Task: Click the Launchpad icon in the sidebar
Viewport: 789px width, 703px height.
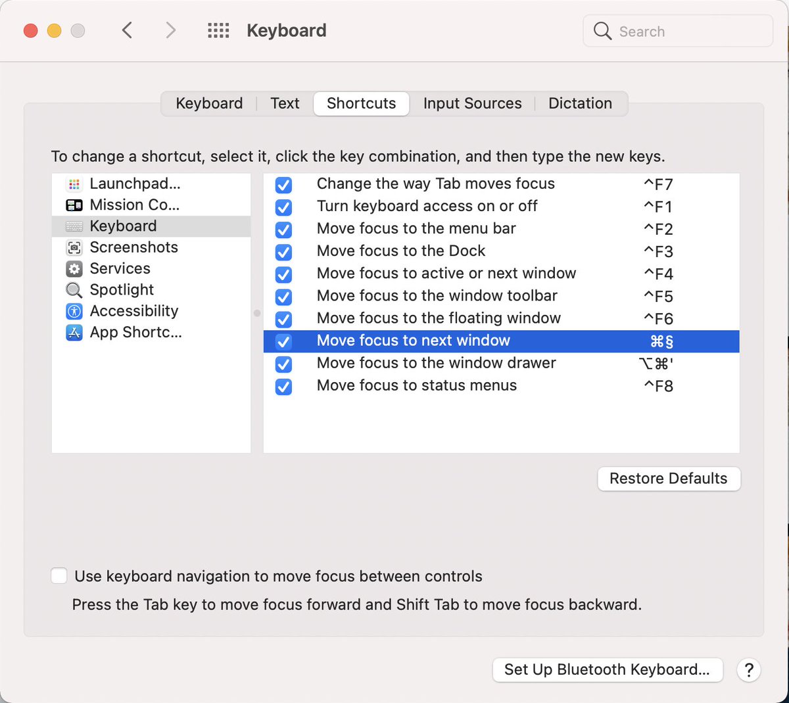Action: coord(74,184)
